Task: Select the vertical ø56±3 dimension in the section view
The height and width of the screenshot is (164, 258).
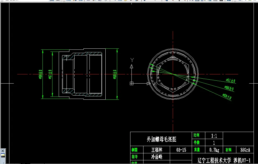Action: [x=40, y=74]
